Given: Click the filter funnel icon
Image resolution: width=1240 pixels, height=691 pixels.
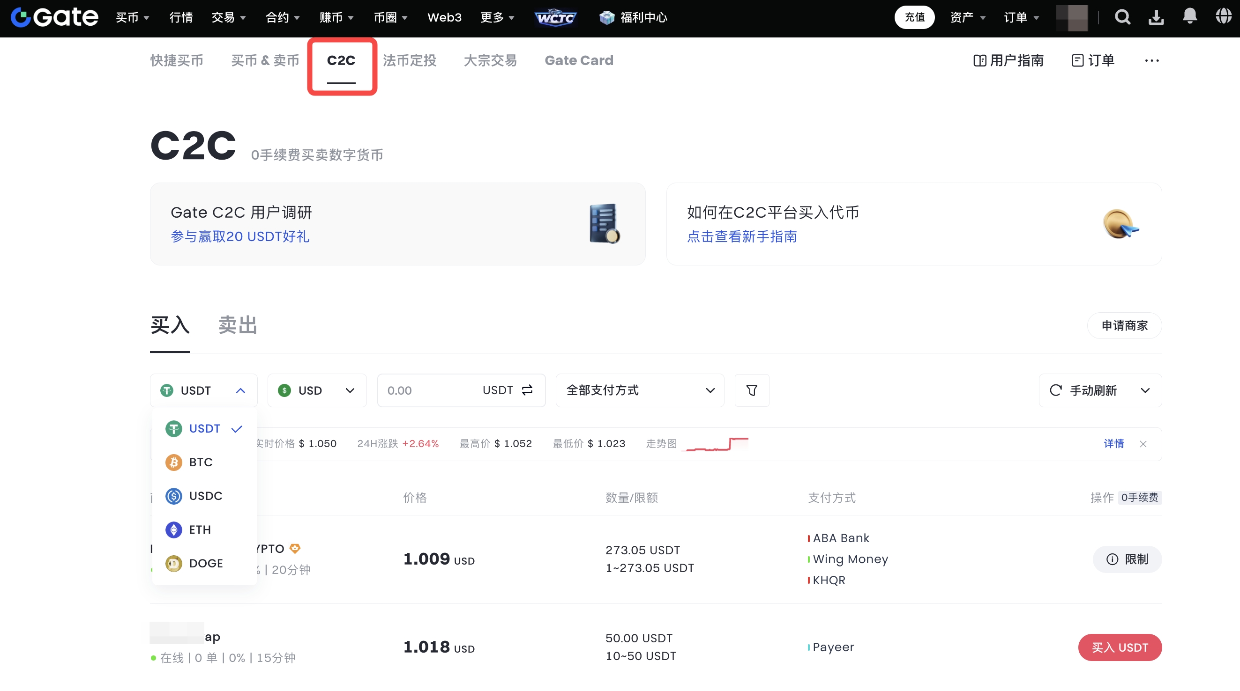Looking at the screenshot, I should [x=751, y=390].
